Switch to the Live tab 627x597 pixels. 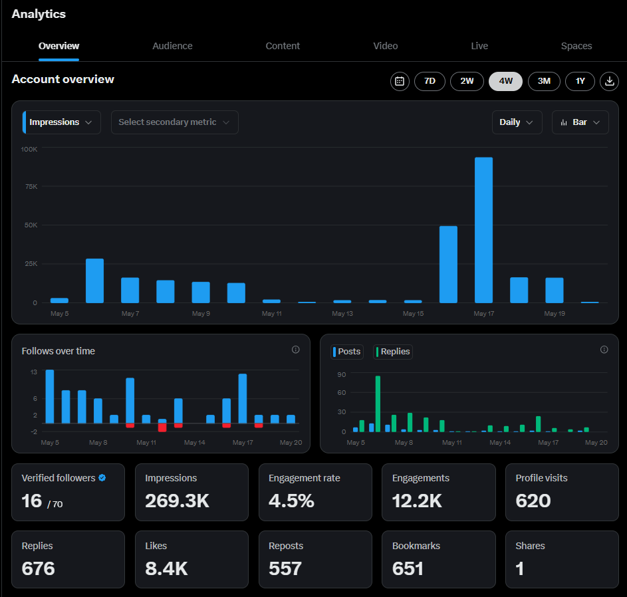pyautogui.click(x=479, y=46)
